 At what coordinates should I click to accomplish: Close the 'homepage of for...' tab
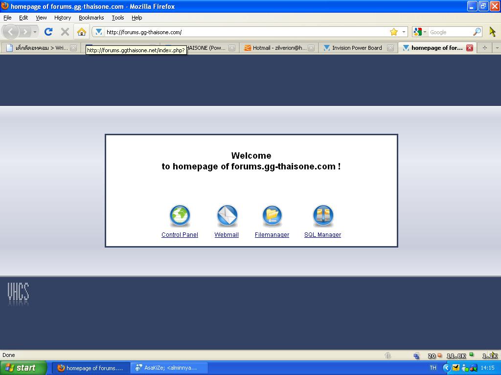[469, 48]
